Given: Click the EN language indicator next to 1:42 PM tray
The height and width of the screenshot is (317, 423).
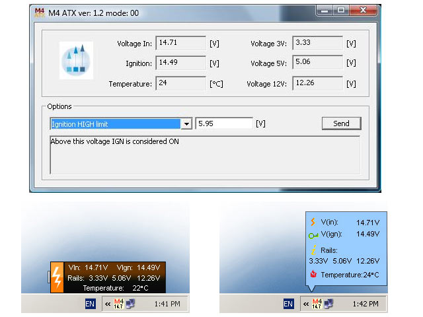Looking at the screenshot, I should tap(288, 304).
